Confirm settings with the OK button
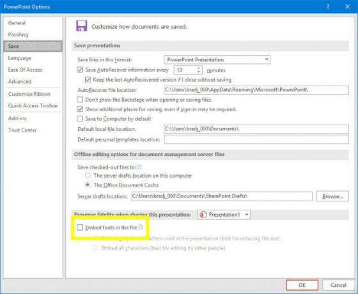Screen dimensions: 358x294 tap(302, 285)
